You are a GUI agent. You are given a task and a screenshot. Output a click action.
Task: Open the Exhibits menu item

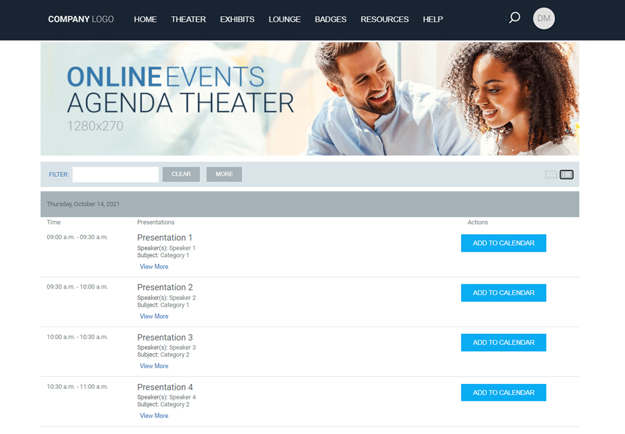(237, 19)
